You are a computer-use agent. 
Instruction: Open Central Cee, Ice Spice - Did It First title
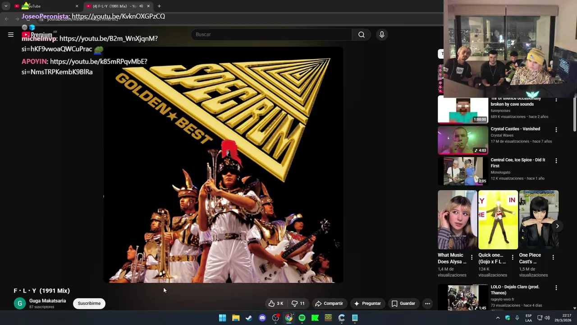518,162
